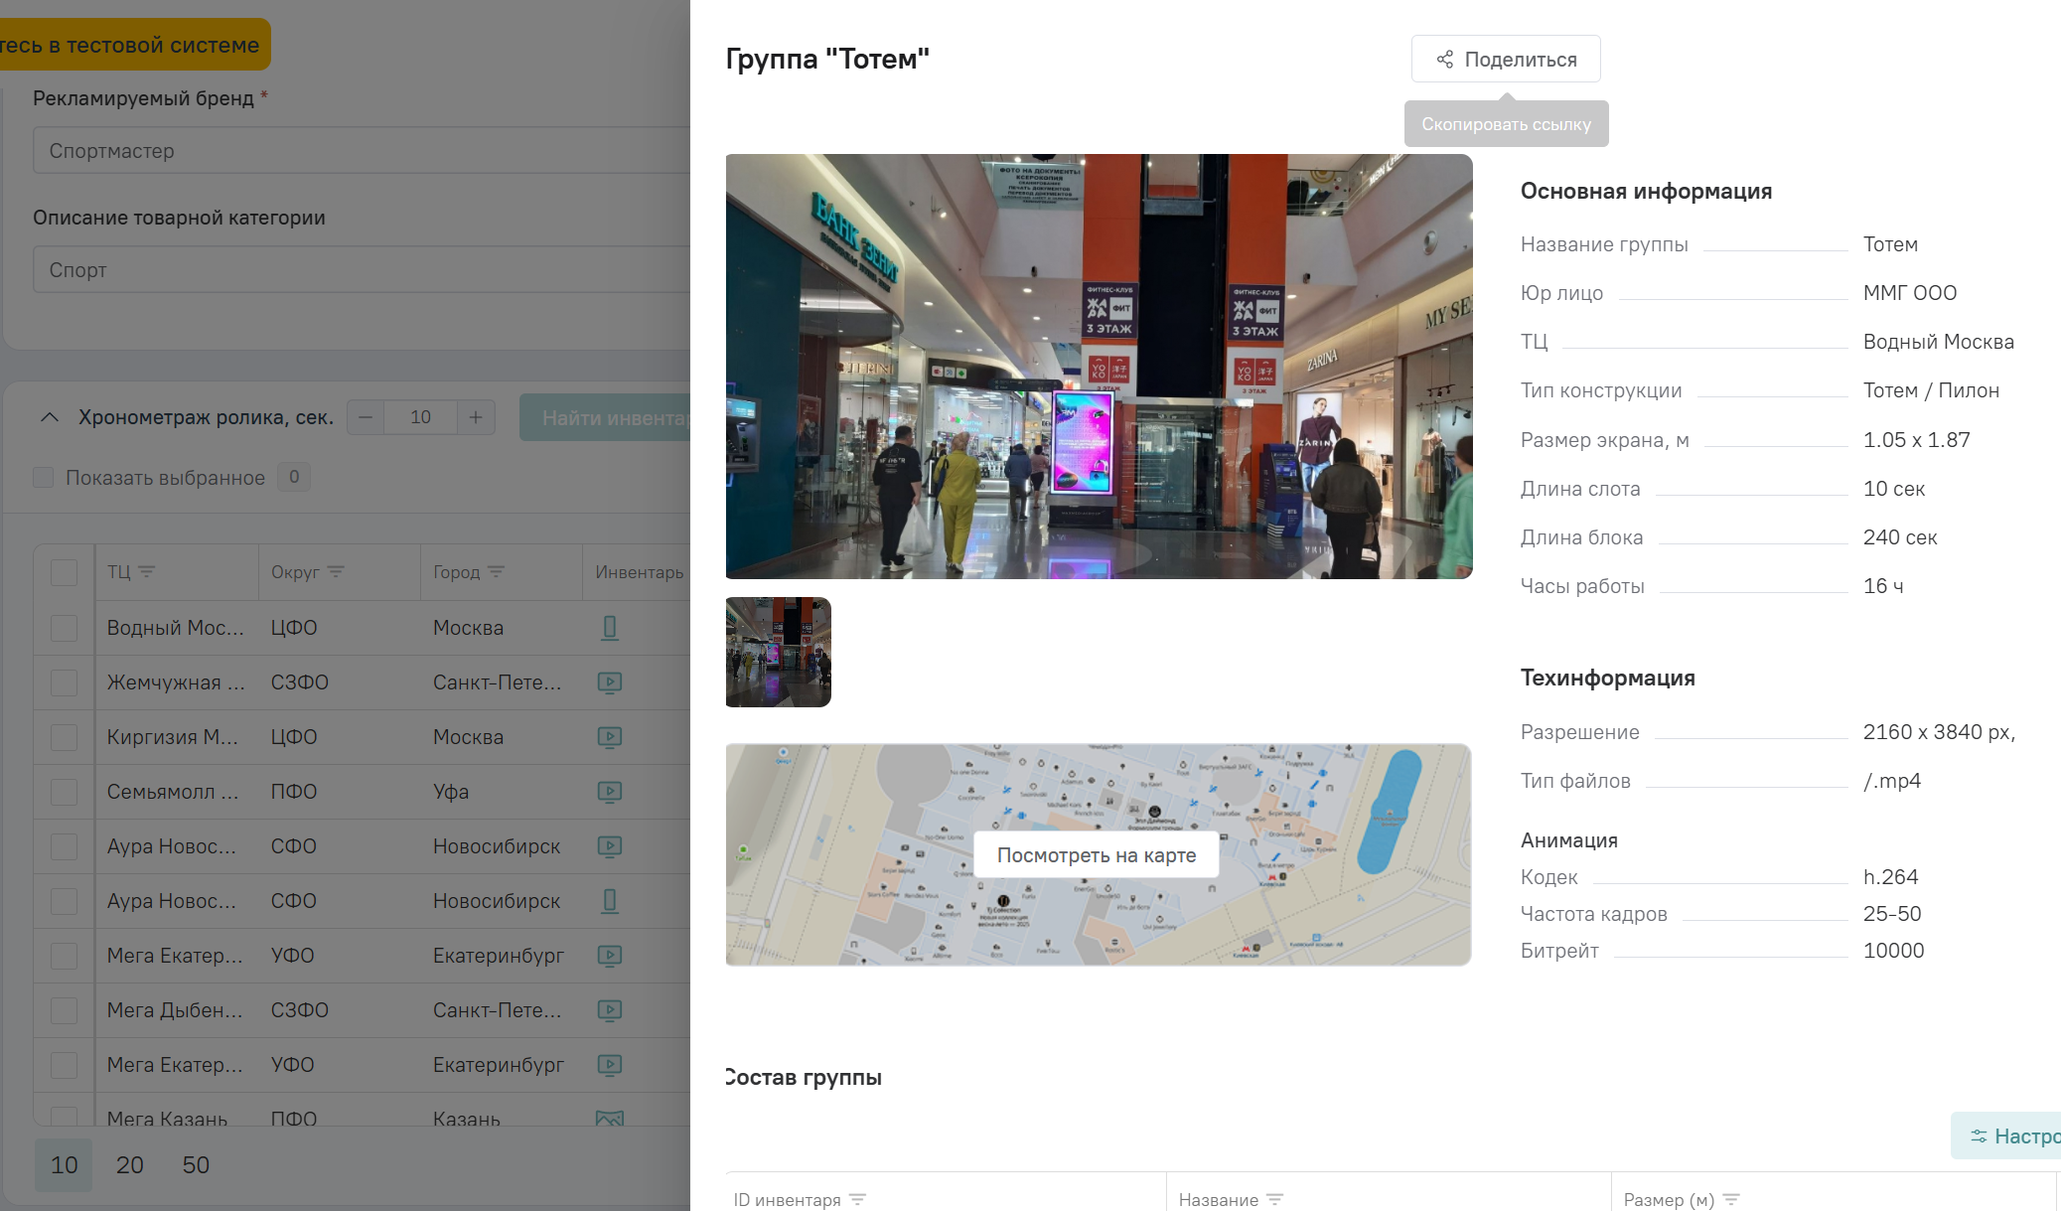Toggle the Показать выбранное checkbox
This screenshot has height=1211, width=2061.
[44, 478]
